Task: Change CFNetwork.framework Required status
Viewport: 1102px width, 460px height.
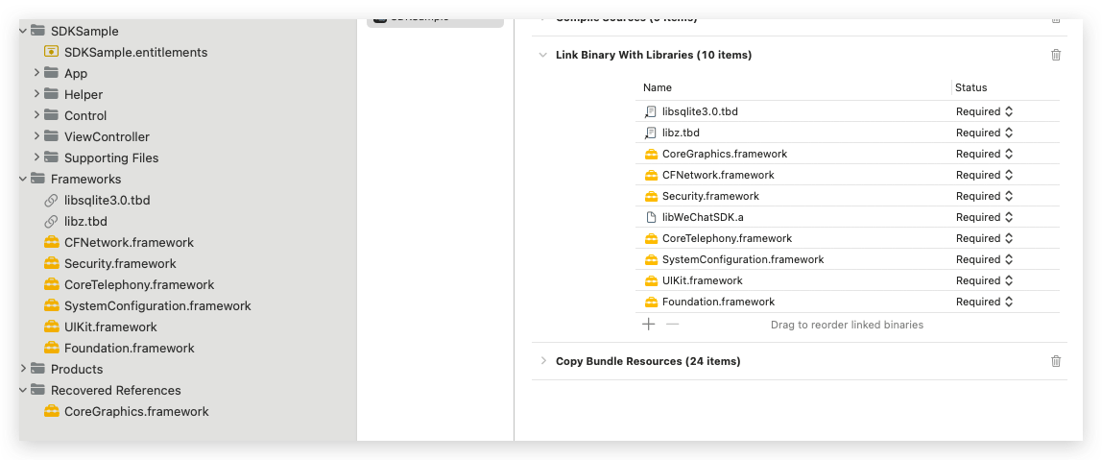Action: tap(985, 175)
